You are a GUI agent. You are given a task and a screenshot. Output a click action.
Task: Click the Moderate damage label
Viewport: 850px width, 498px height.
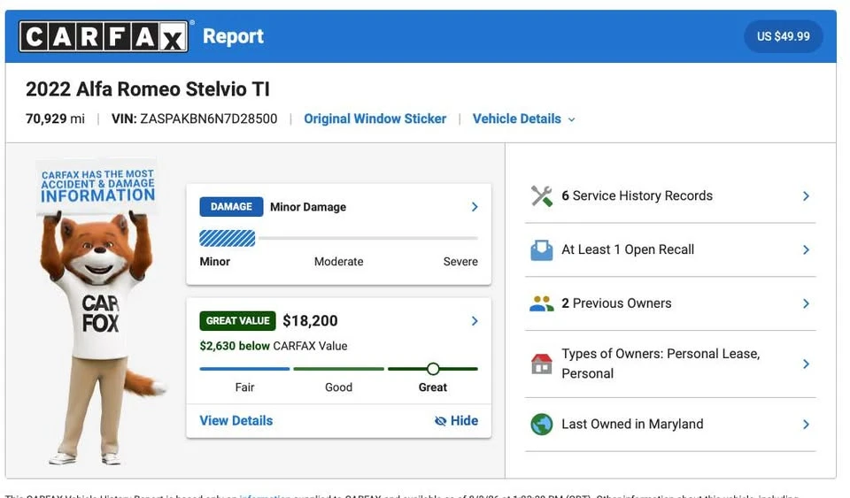339,262
